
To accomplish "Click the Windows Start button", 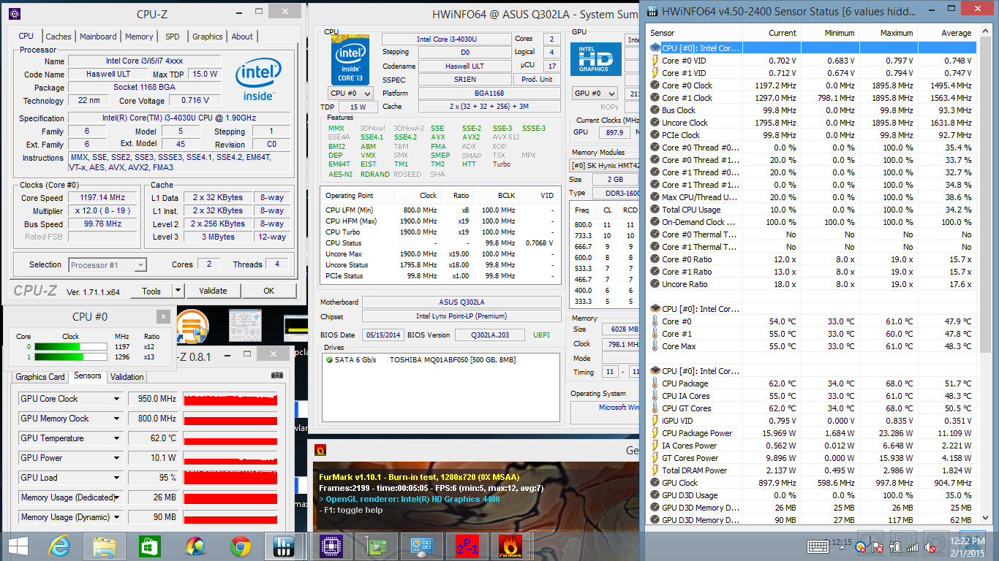I will pyautogui.click(x=18, y=546).
